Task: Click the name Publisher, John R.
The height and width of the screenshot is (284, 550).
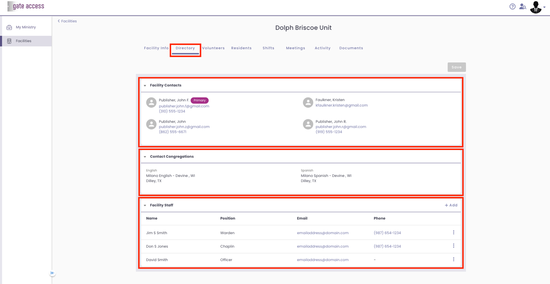Action: [331, 122]
